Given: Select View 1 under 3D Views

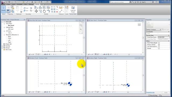Looking at the screenshot, I should coord(10,33).
